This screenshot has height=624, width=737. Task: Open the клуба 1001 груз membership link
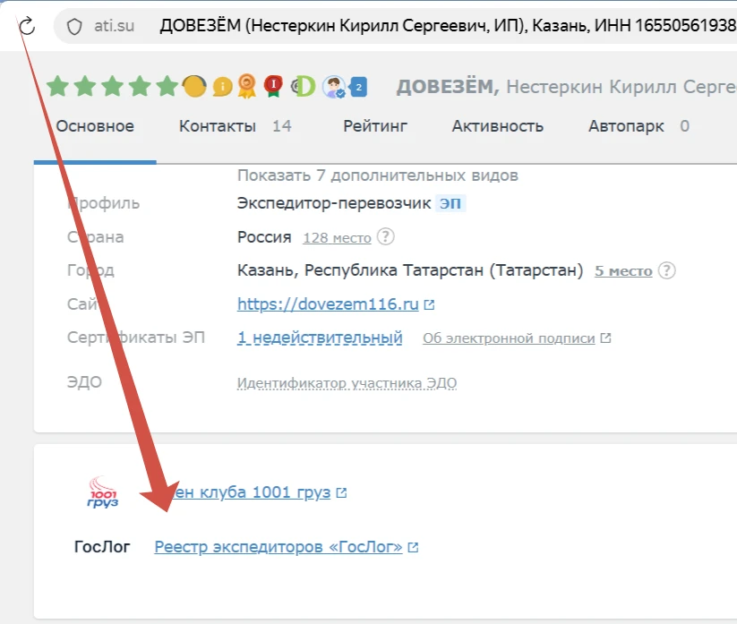click(x=252, y=492)
